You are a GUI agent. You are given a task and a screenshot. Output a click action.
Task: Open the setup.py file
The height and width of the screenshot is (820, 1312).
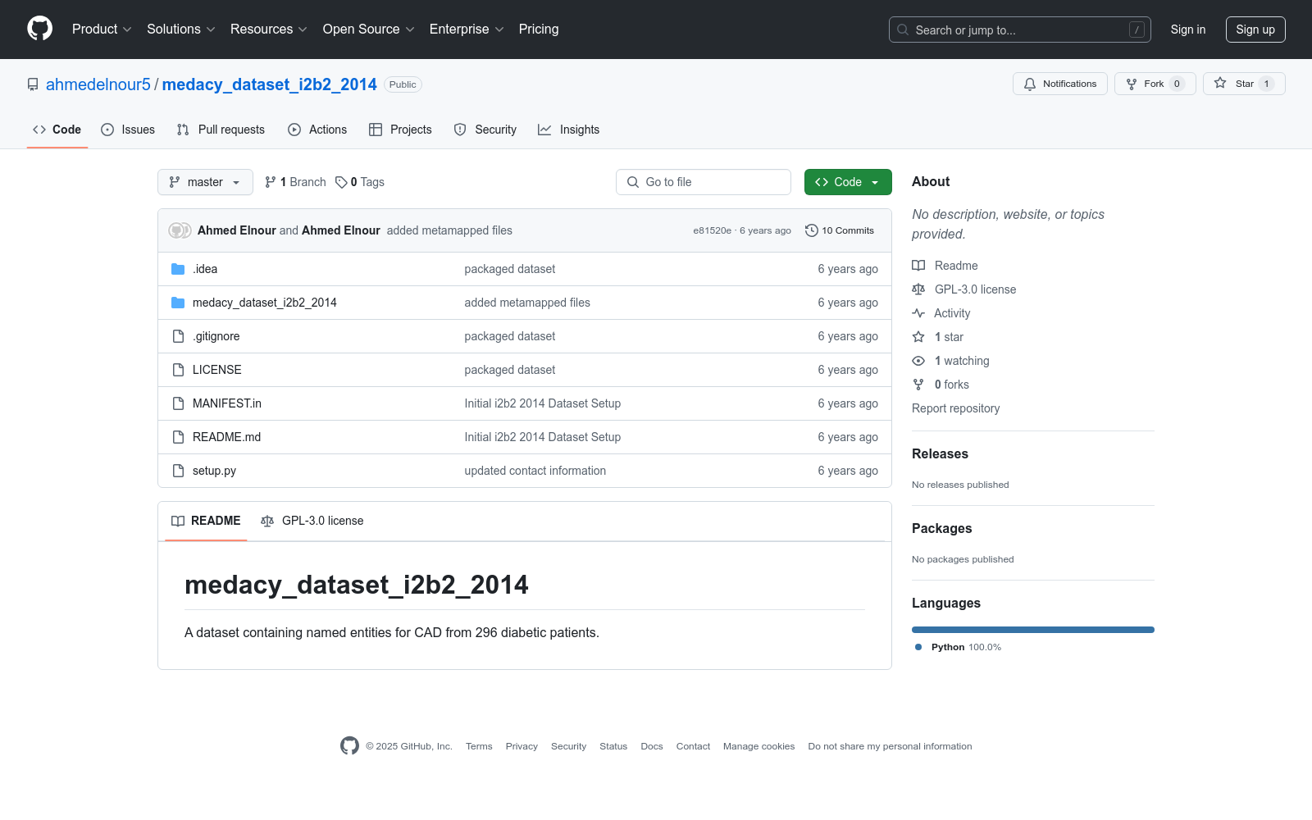point(214,471)
